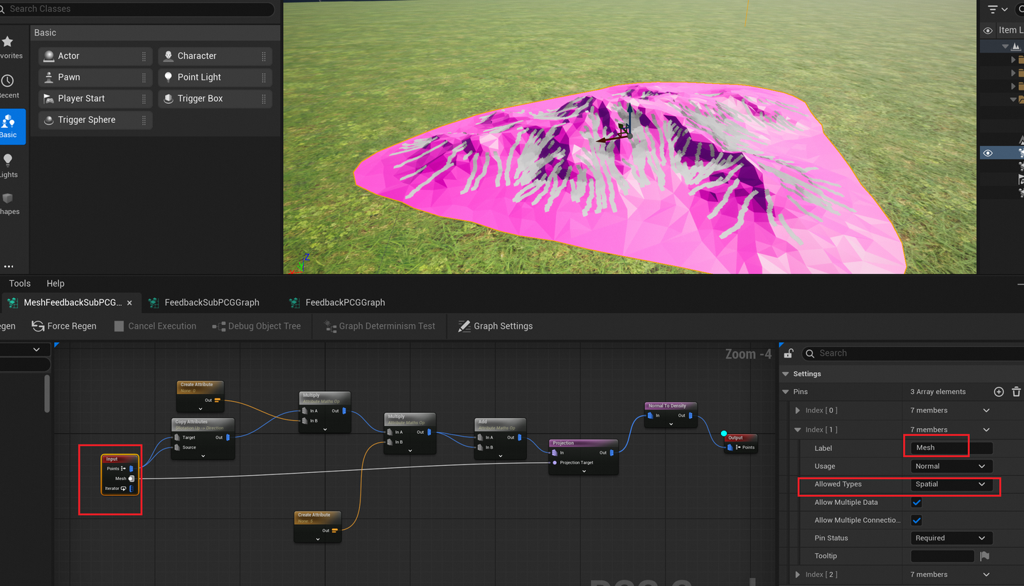Expand the Index [ 2 ] pin entry
The height and width of the screenshot is (586, 1024).
(798, 575)
